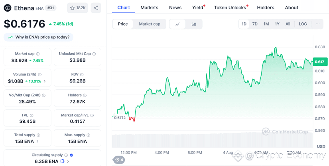Click the verified badge beside Circulating supply
This screenshot has height=166, width=329.
point(71,155)
